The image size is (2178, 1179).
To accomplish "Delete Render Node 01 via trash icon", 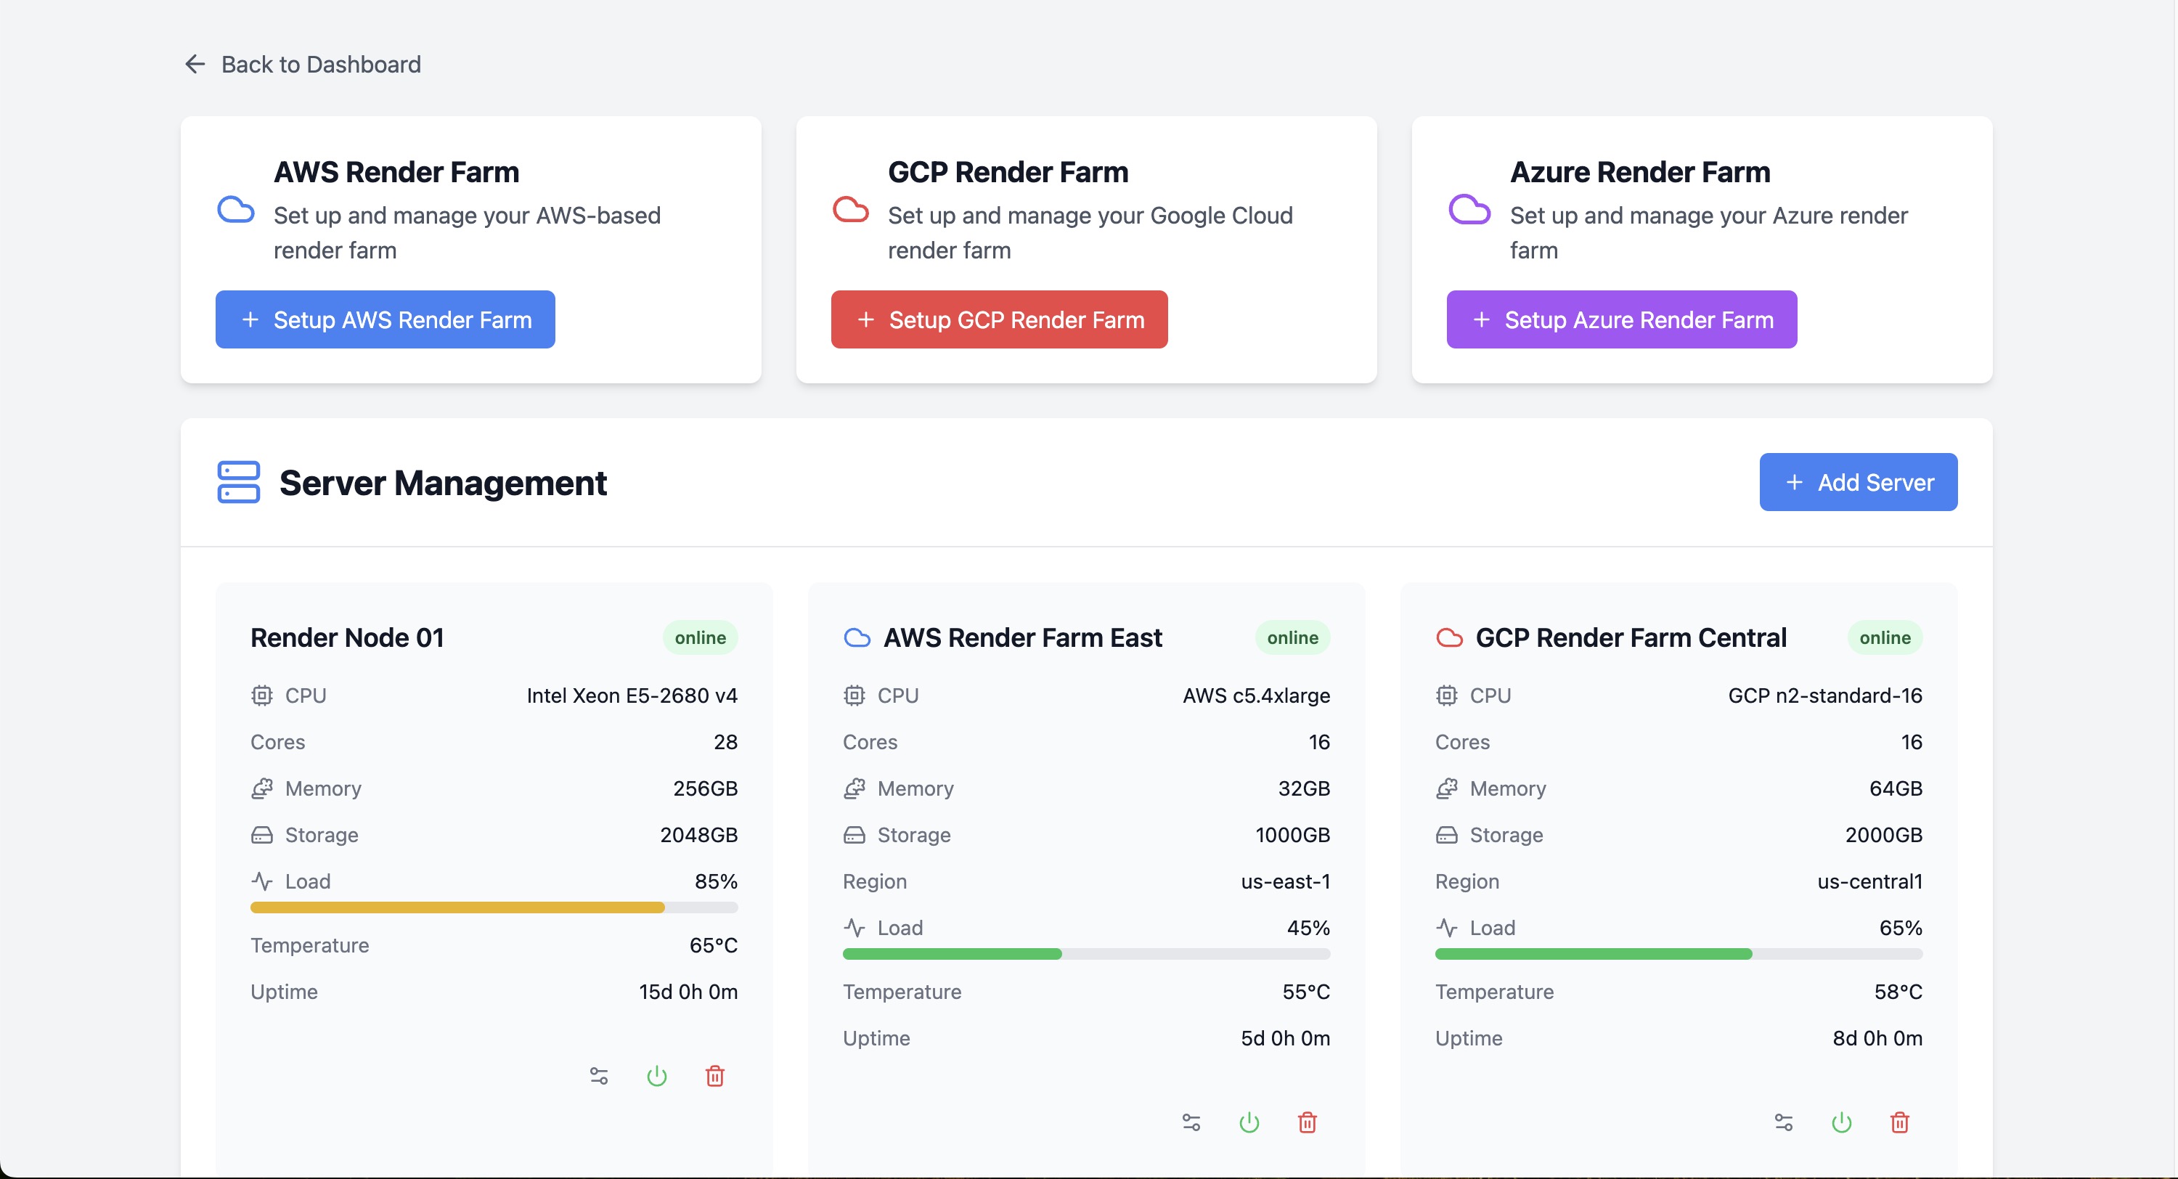I will pyautogui.click(x=715, y=1076).
